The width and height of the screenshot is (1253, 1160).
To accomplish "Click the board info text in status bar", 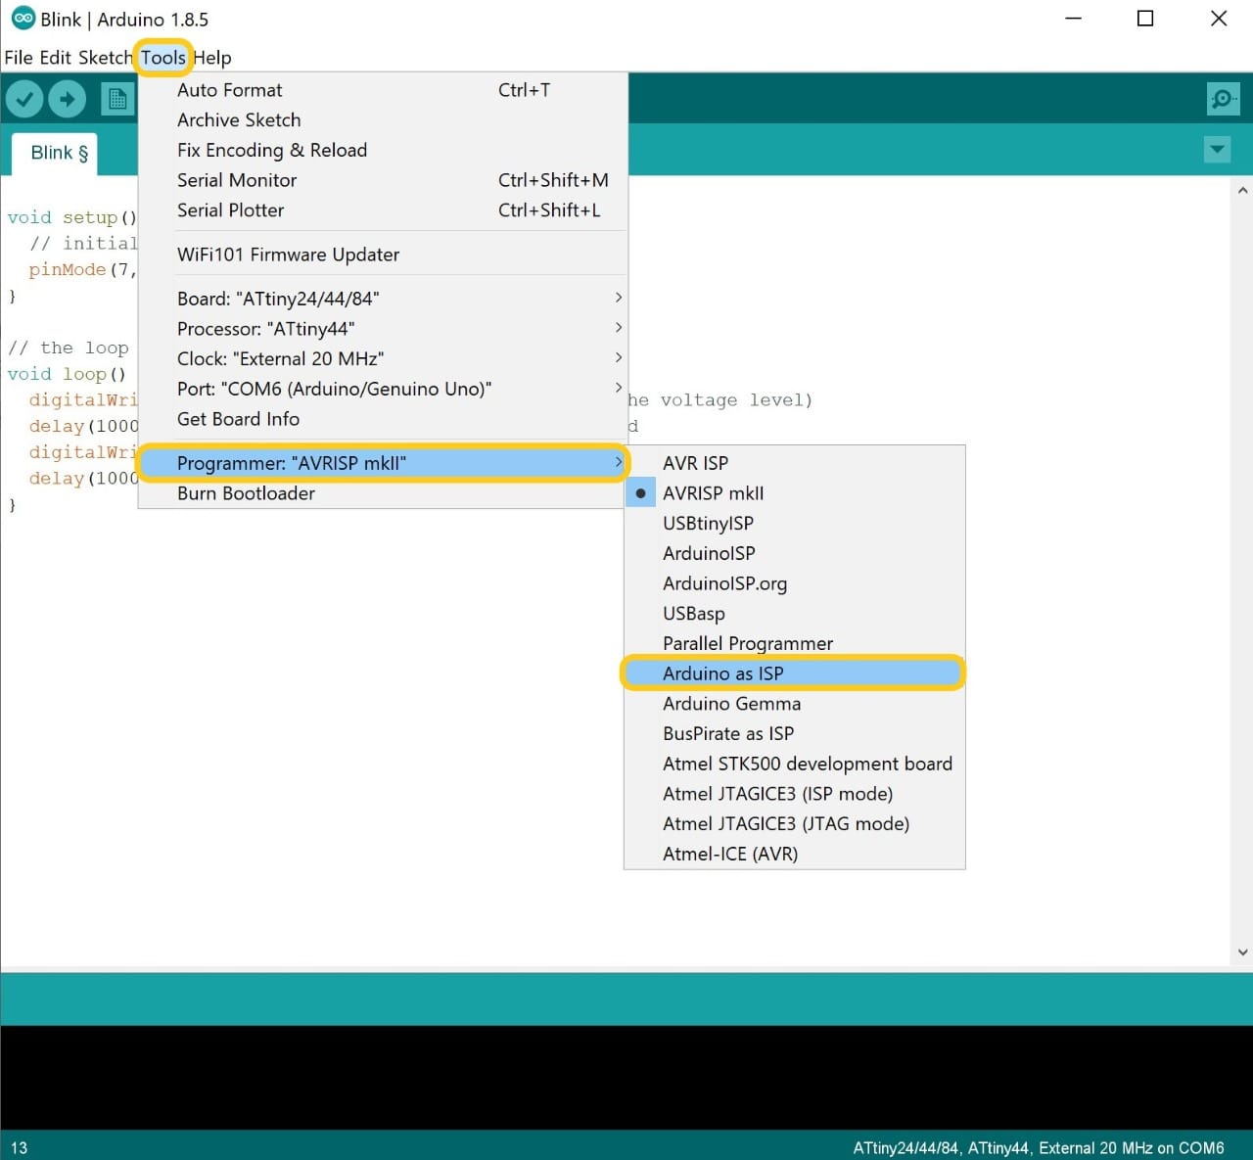I will tap(1039, 1148).
